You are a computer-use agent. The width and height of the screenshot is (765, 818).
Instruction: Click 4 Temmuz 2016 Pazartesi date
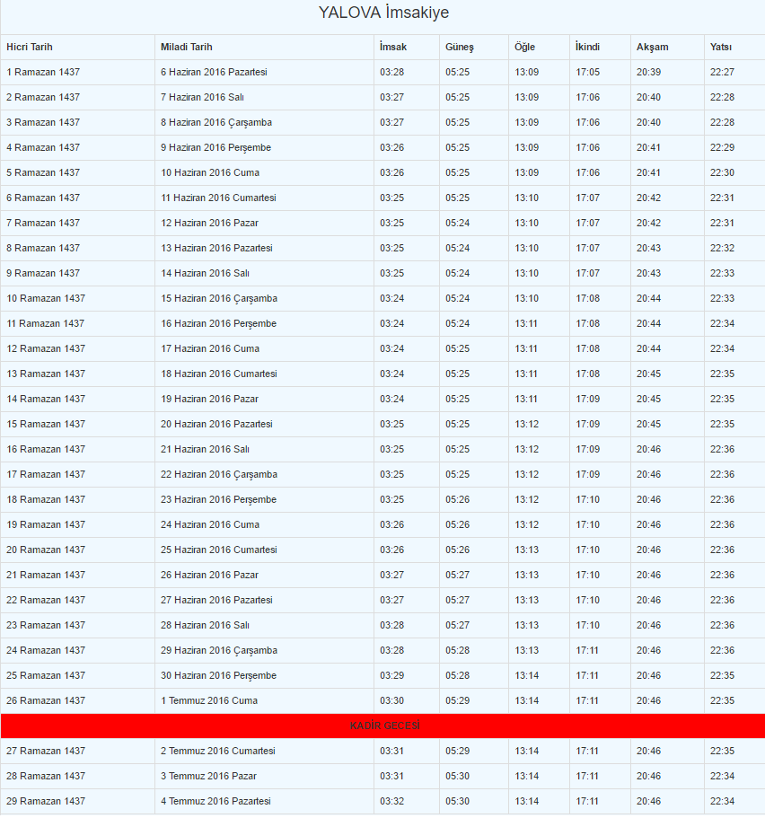click(215, 801)
